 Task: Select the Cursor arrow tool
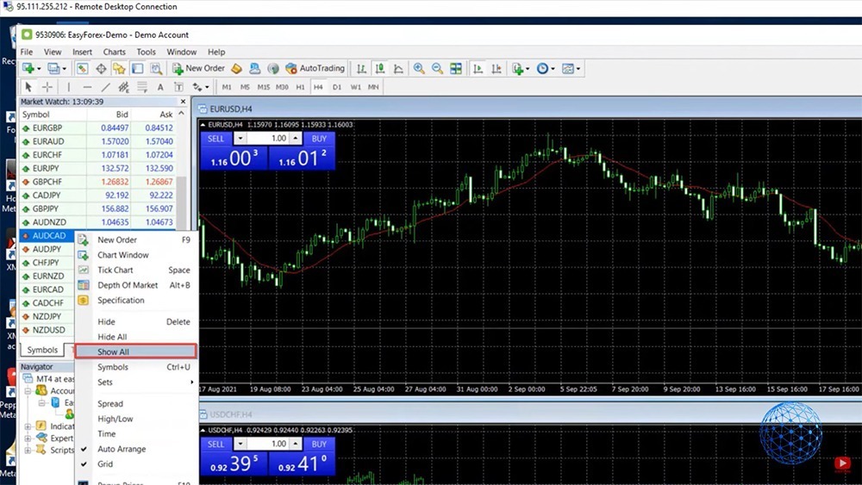tap(28, 87)
